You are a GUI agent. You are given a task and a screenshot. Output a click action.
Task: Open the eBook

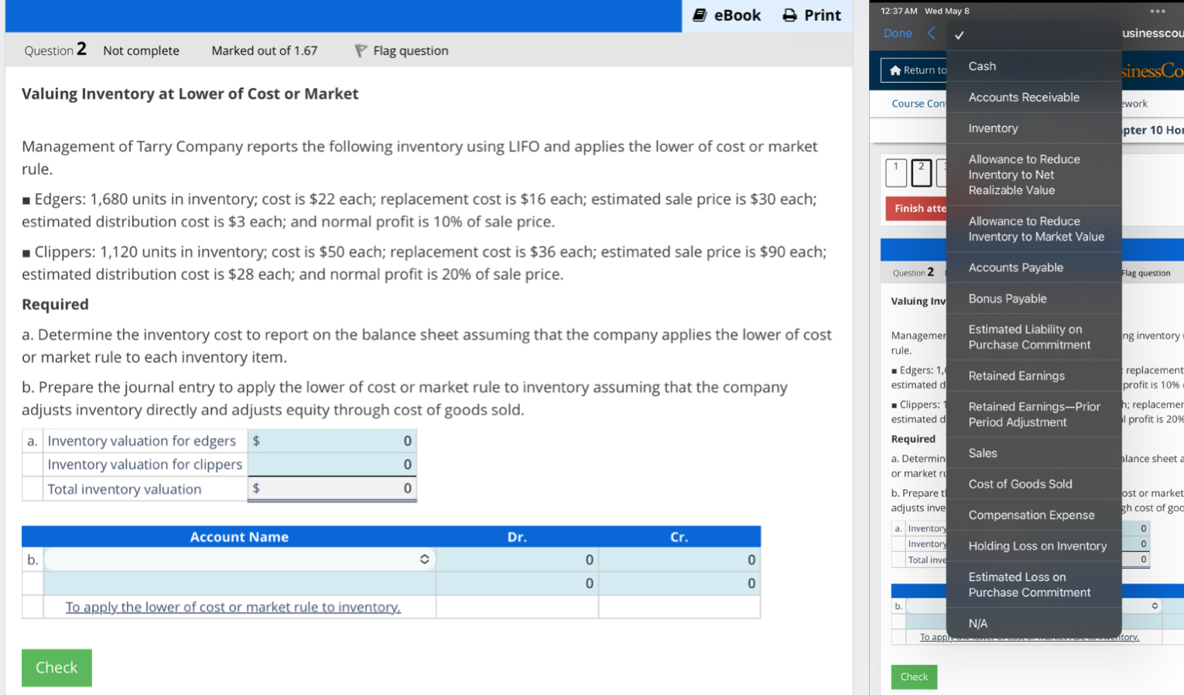726,15
